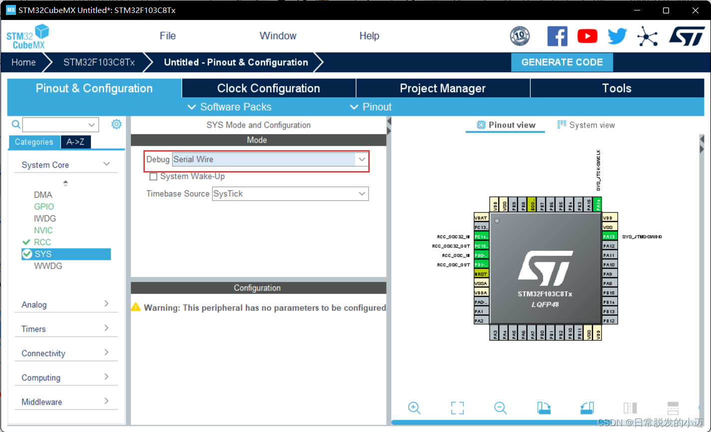This screenshot has width=711, height=432.
Task: Click the warning triangle icon
Action: (136, 307)
